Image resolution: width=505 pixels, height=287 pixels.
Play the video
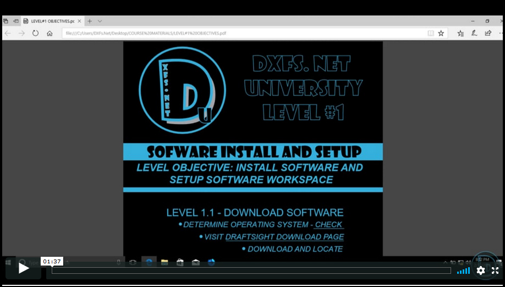coord(23,268)
